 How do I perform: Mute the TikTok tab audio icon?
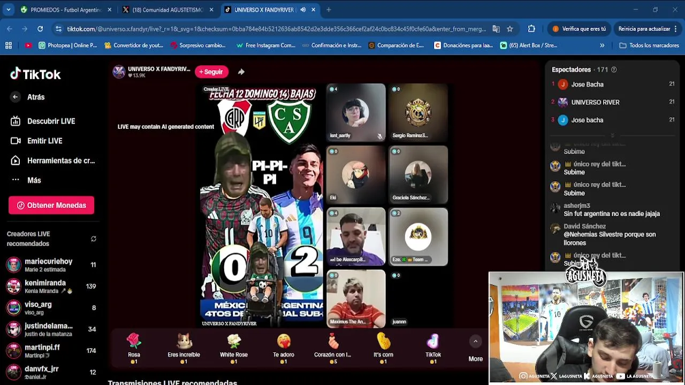pos(303,10)
